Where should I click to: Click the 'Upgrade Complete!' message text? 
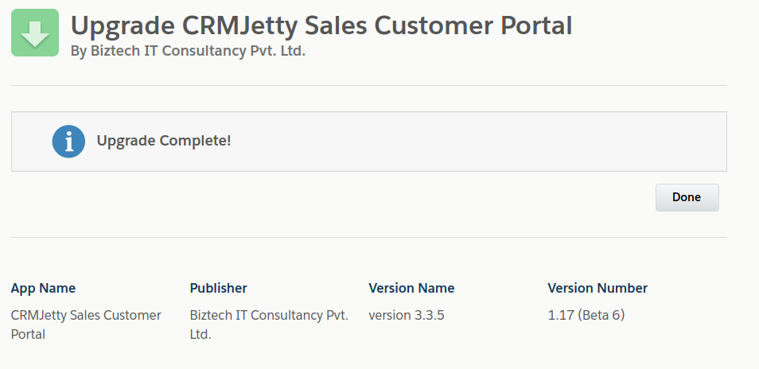(x=163, y=141)
